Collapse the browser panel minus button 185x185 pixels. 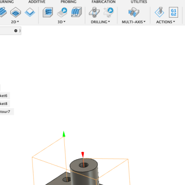point(16,31)
